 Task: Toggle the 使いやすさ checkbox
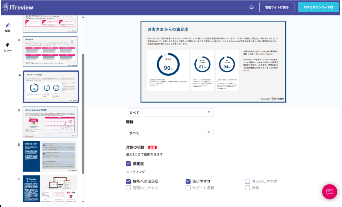pyautogui.click(x=188, y=181)
